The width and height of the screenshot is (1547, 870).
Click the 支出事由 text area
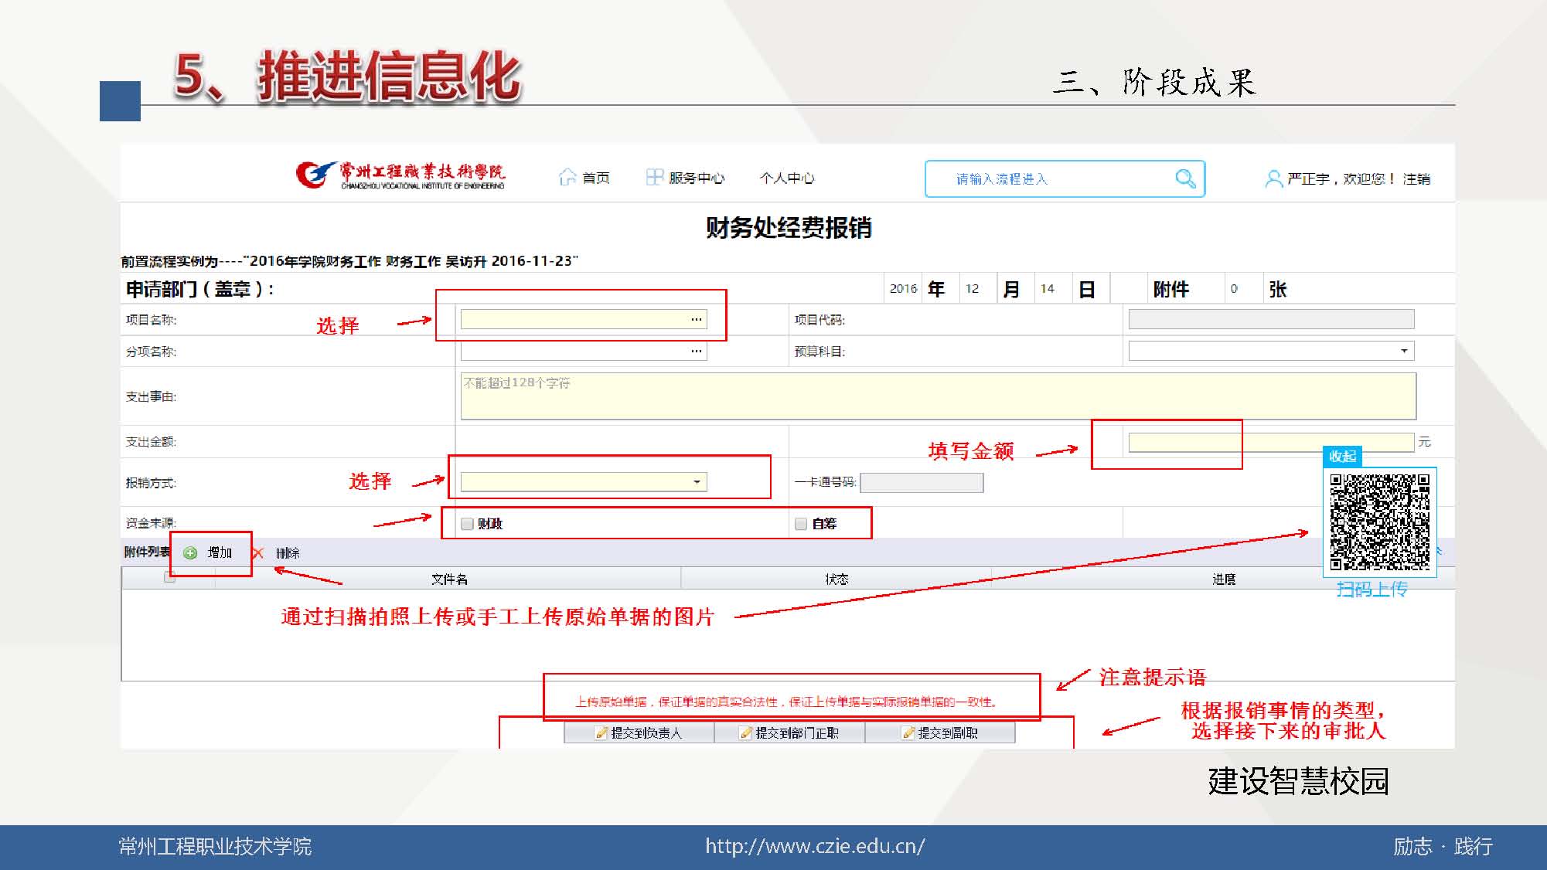coord(937,396)
